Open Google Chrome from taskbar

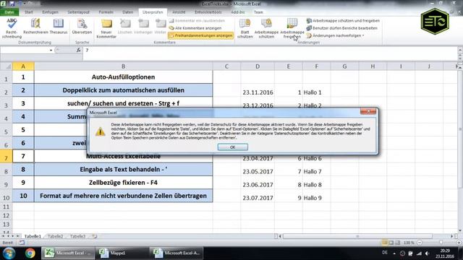30,253
